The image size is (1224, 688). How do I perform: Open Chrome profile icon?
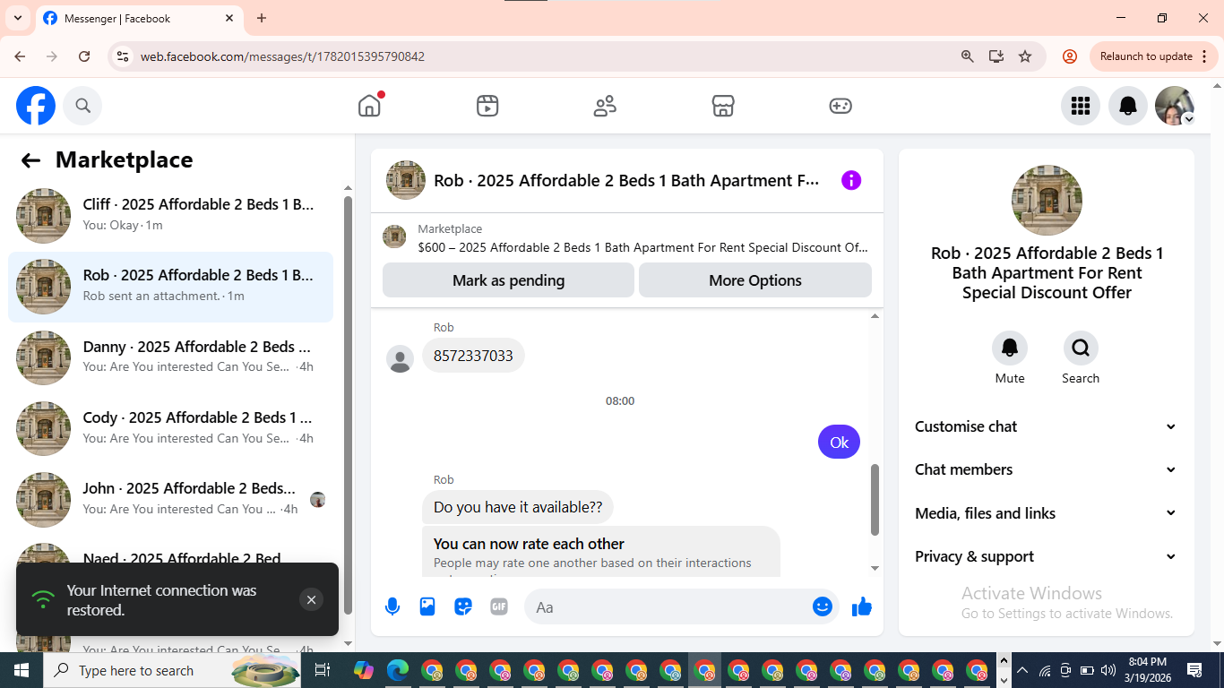tap(1070, 56)
